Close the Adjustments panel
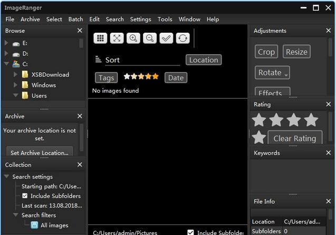The image size is (336, 235). [x=329, y=31]
